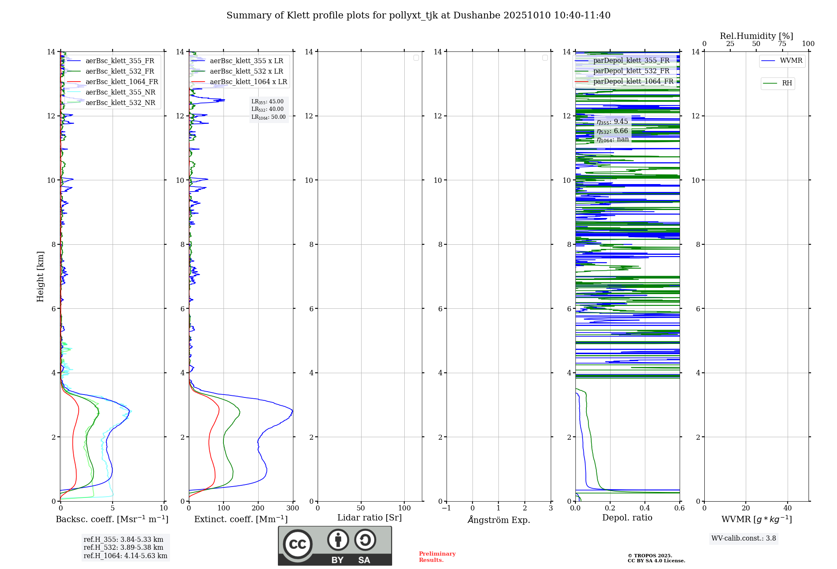Click the red line sample for aerBsc_klett_1064_FR
Screen dimensions: 837x569
point(74,82)
